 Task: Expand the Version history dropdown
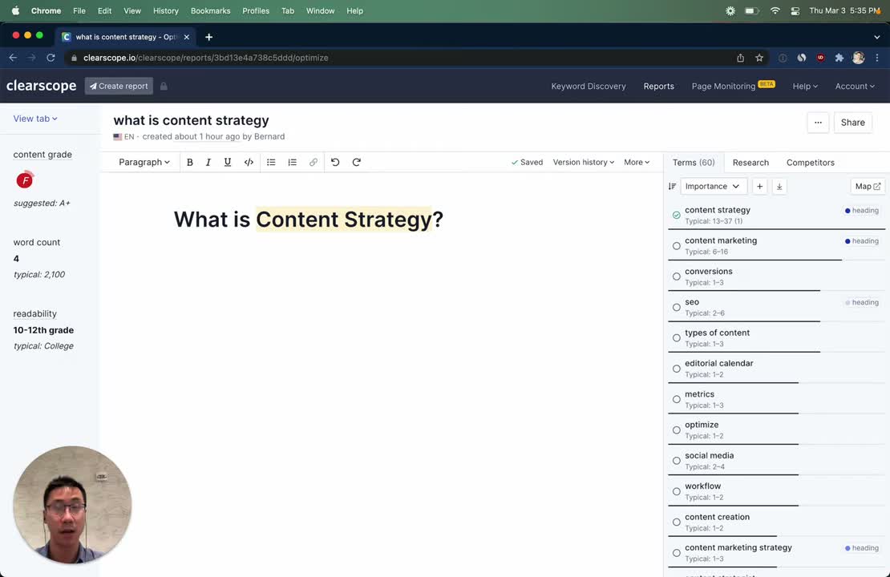click(x=584, y=162)
